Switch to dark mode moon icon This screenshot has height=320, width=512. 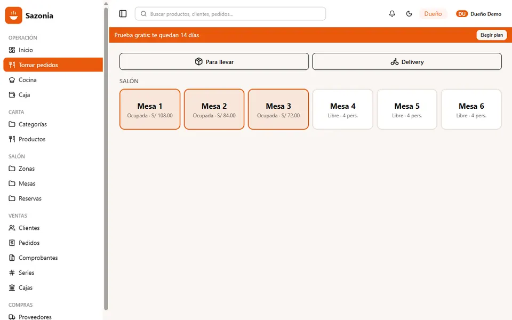[409, 14]
